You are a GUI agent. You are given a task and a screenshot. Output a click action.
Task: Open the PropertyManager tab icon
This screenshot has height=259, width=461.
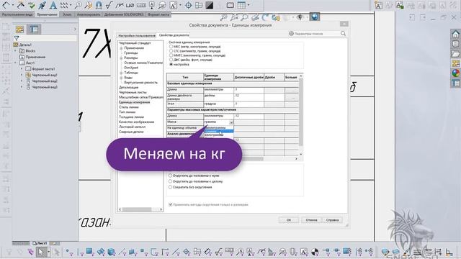coord(34,29)
